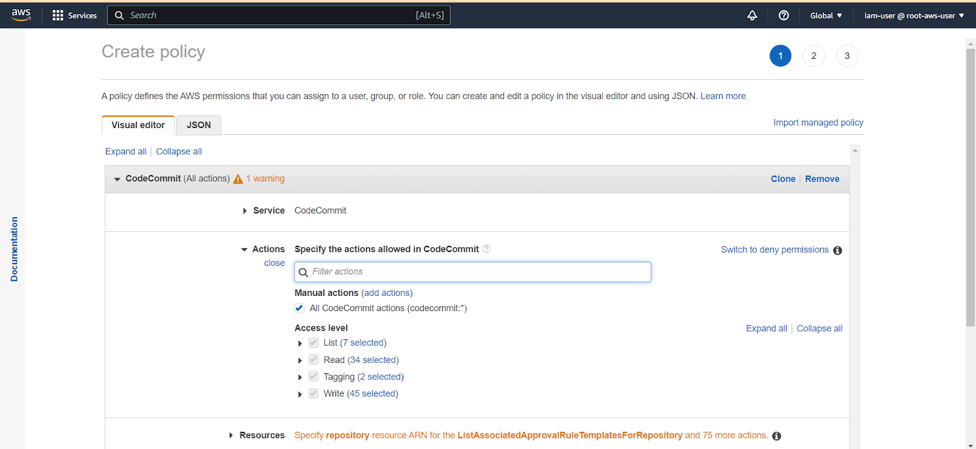The height and width of the screenshot is (449, 976).
Task: Click the page scrollbar down arrow
Action: 971,445
